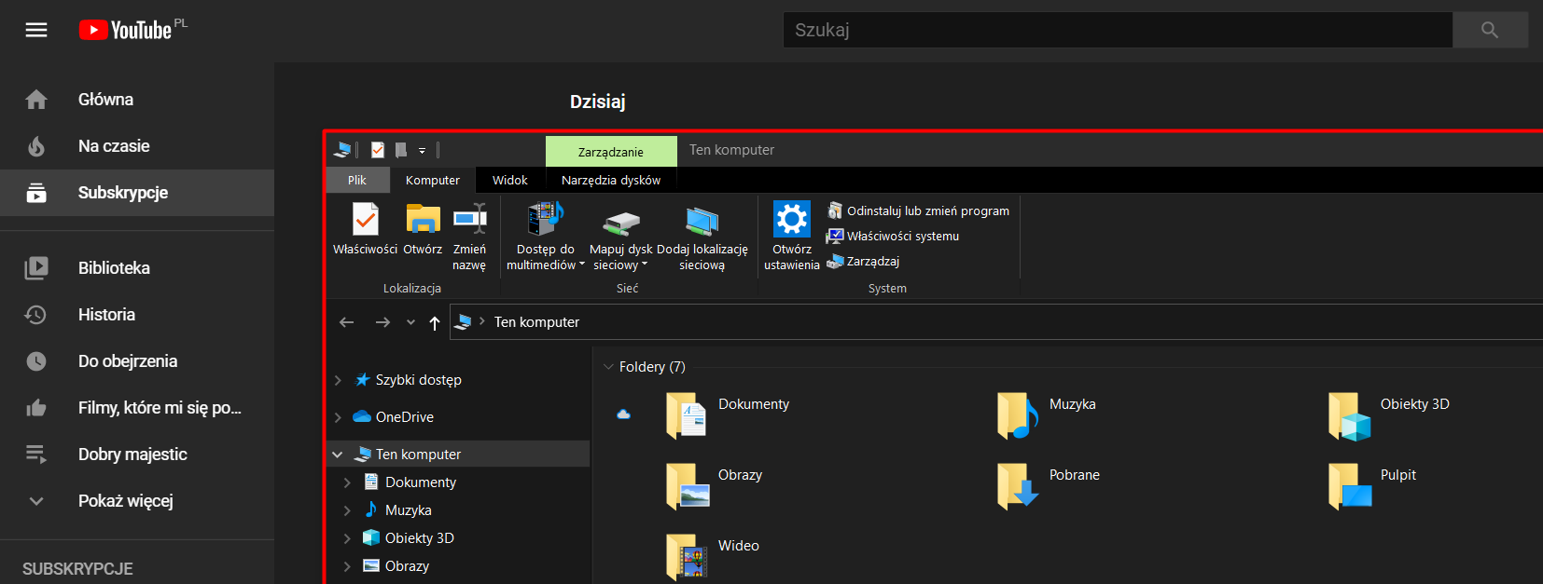Click quick access toolbar new folder icon
The width and height of the screenshot is (1543, 584).
(x=401, y=150)
